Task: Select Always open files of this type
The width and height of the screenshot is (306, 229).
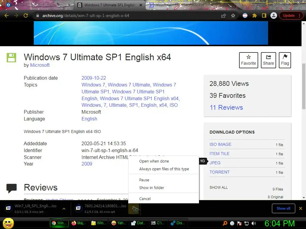Action: (x=163, y=169)
